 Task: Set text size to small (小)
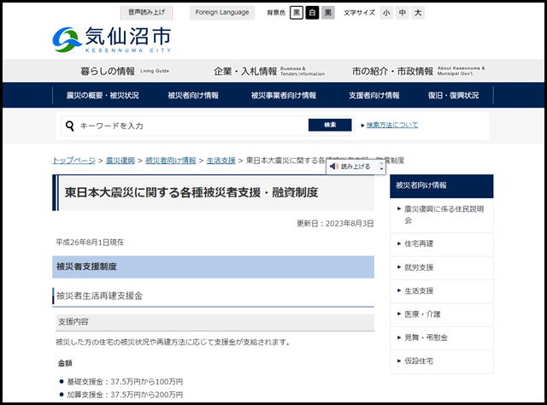[x=386, y=13]
